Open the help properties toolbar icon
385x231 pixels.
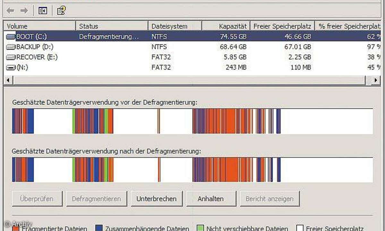[61, 11]
